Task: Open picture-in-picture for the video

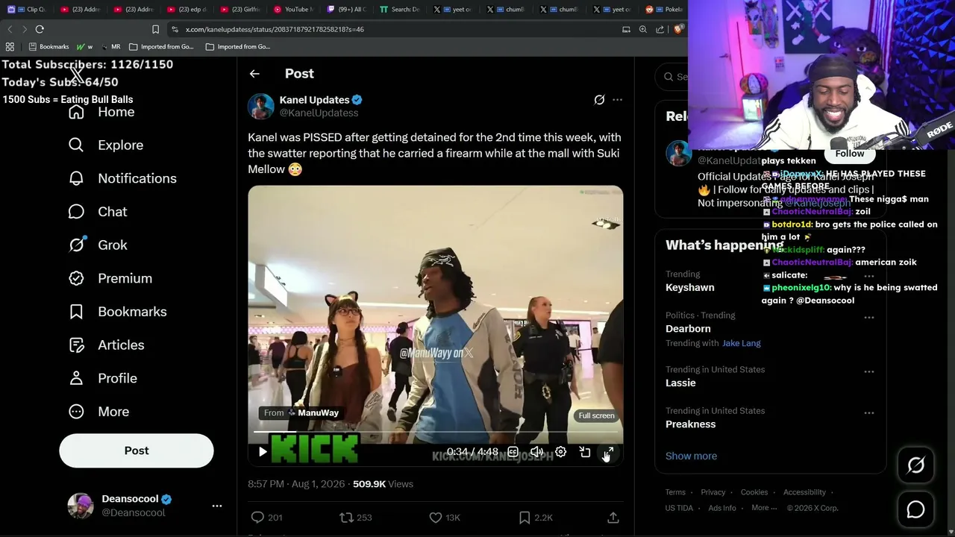Action: [x=585, y=452]
